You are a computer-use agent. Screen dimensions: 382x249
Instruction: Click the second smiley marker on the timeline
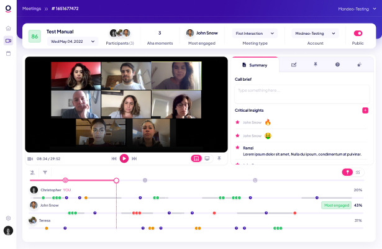point(145,180)
